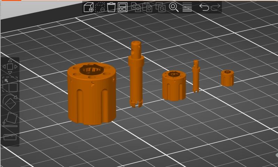Click the Delete selected object icon
The image size is (278, 167).
tap(100, 7)
